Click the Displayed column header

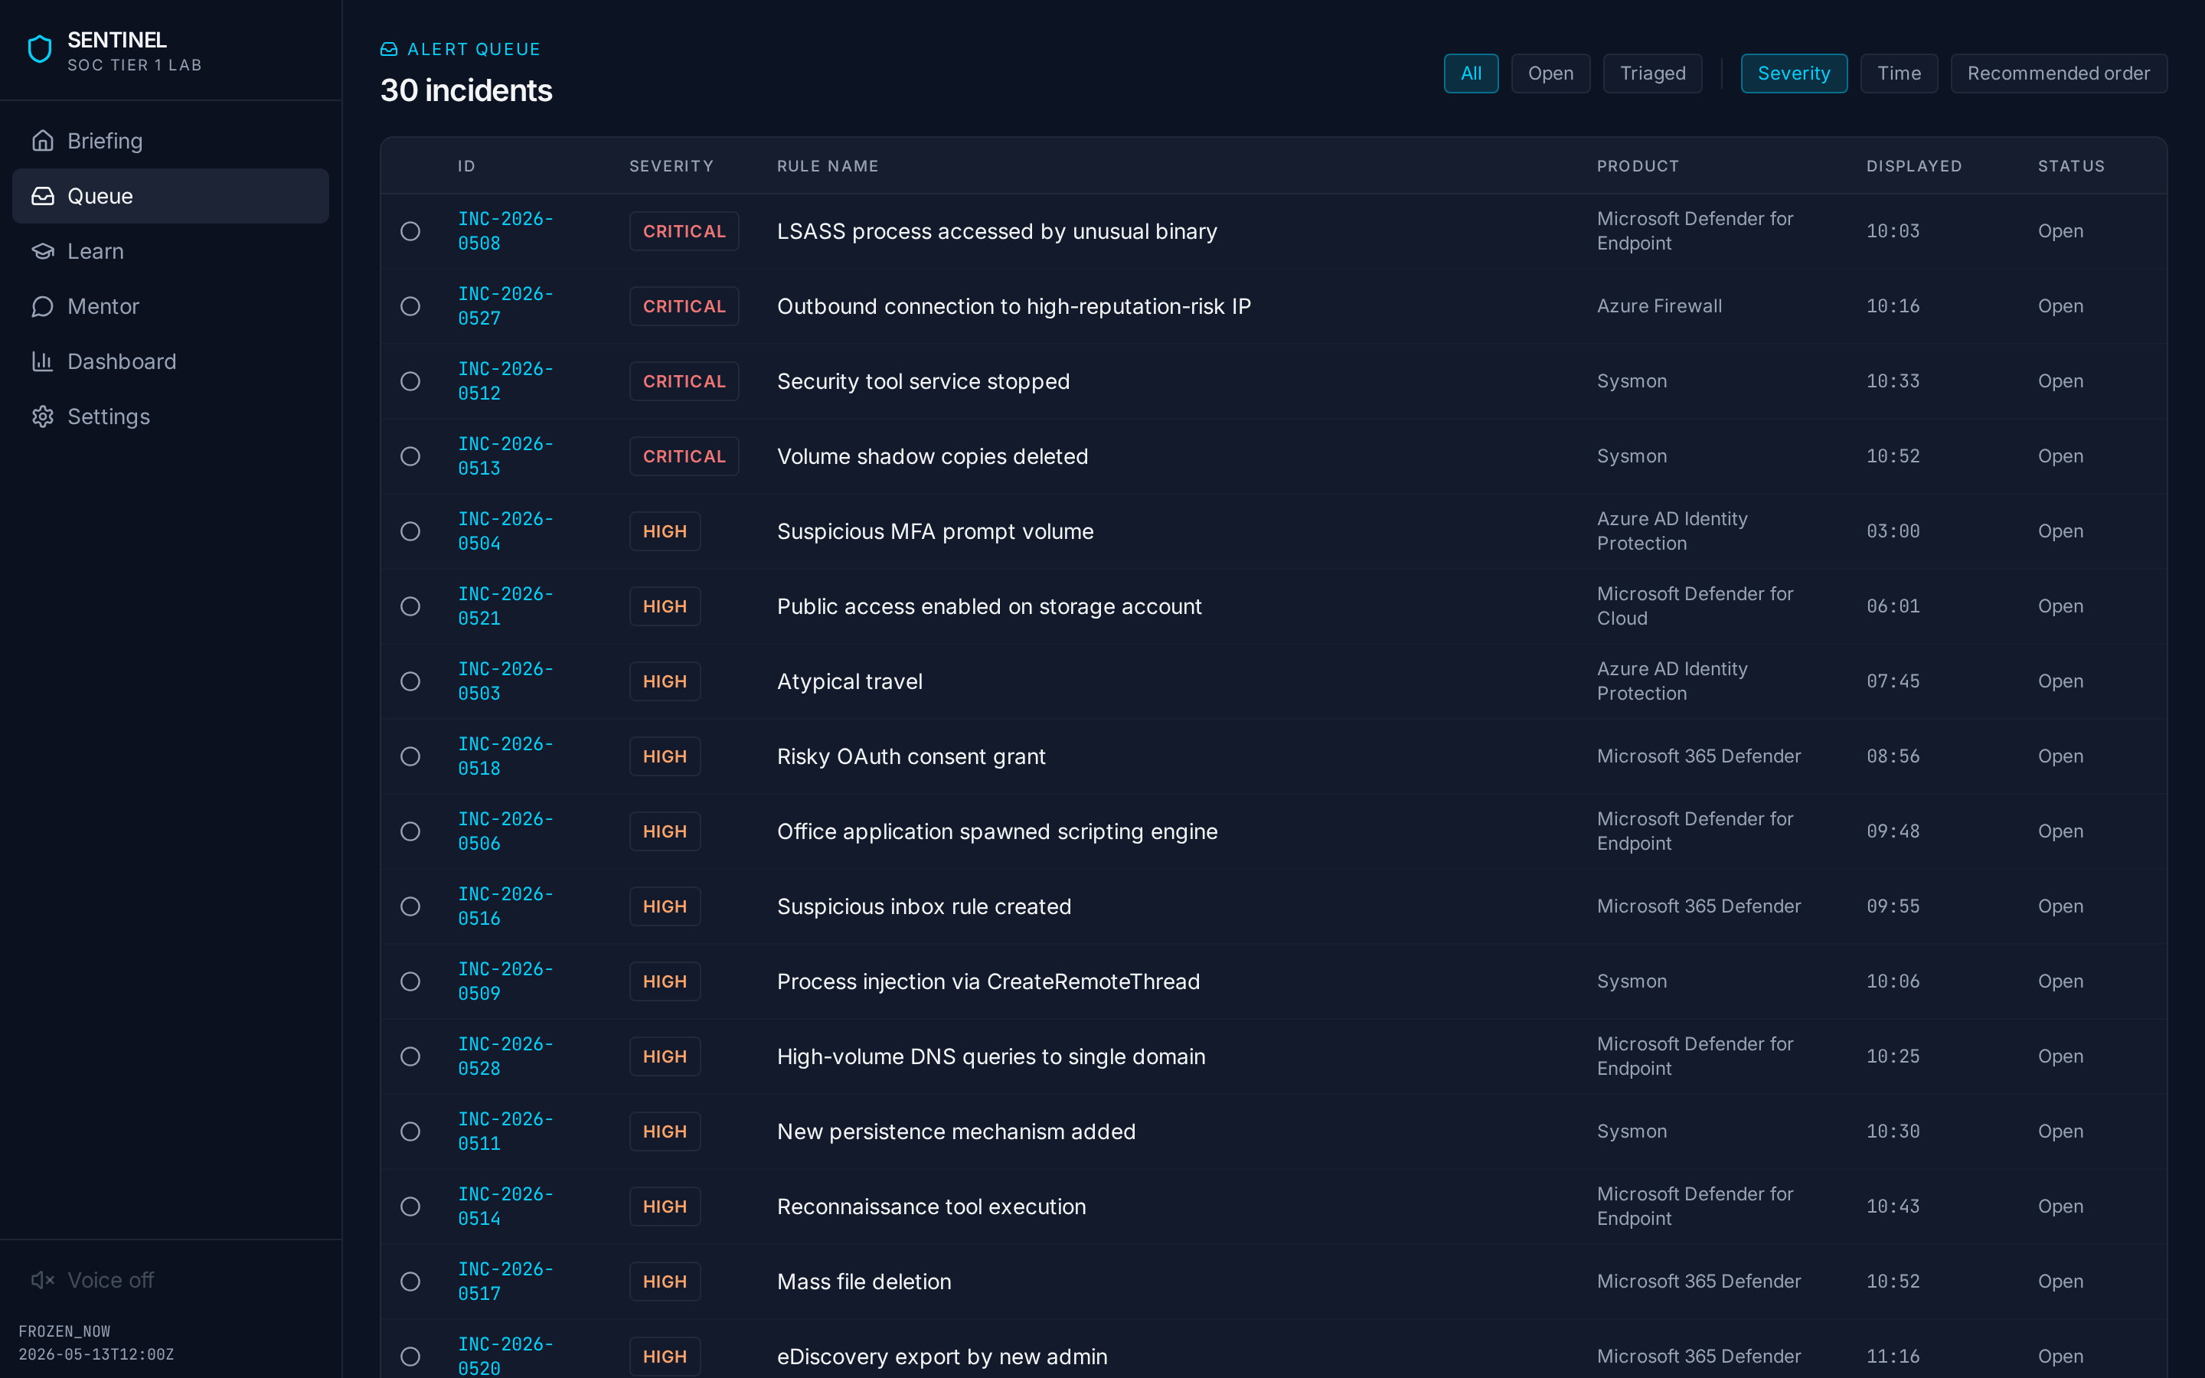pos(1913,166)
